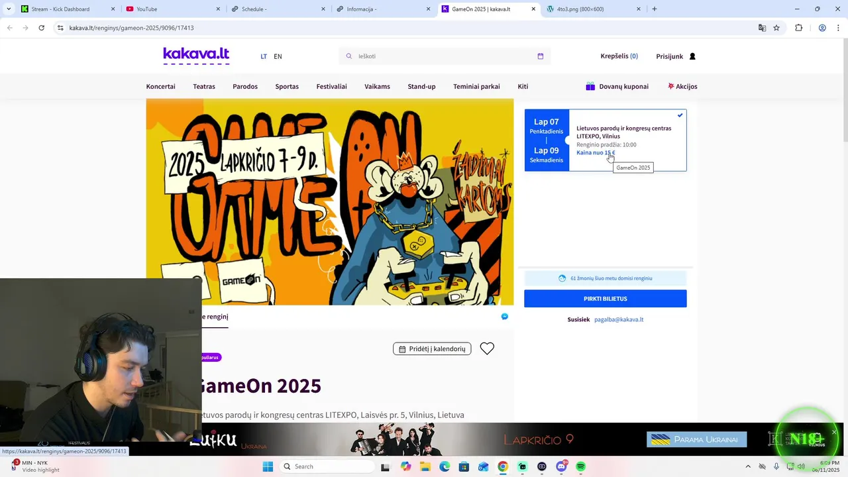The image size is (848, 477).
Task: Add event to favorites heart icon
Action: click(487, 348)
